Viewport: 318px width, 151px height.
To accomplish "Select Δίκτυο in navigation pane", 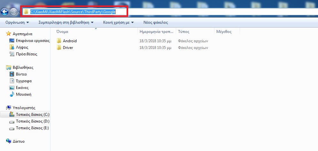I will tap(19, 141).
